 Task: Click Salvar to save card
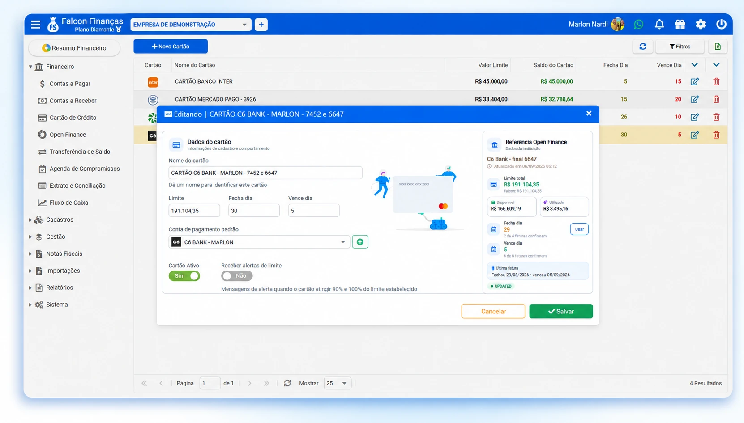click(561, 311)
